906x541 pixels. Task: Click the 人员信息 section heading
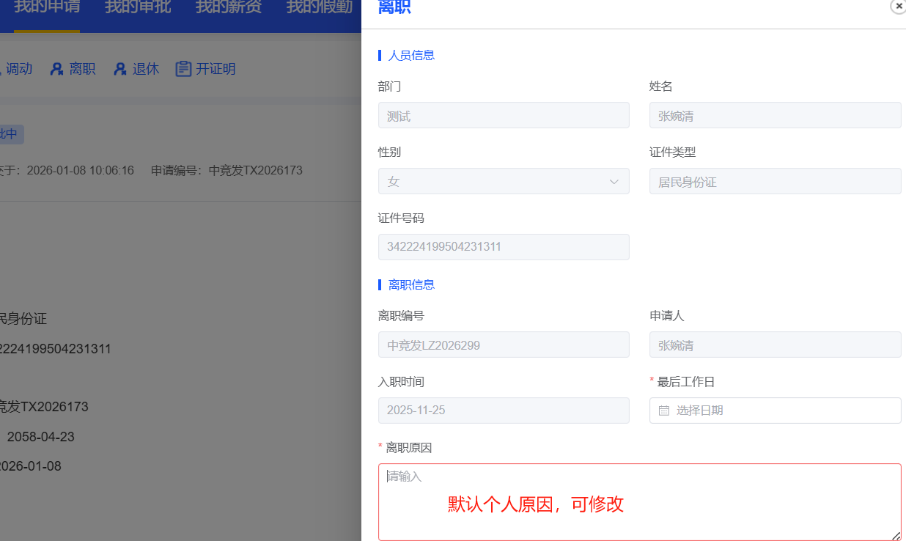(411, 55)
